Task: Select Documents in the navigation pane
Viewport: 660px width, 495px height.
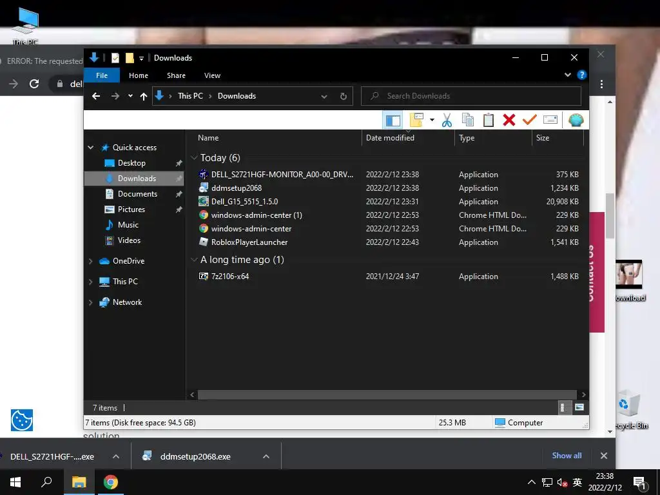Action: coord(137,193)
